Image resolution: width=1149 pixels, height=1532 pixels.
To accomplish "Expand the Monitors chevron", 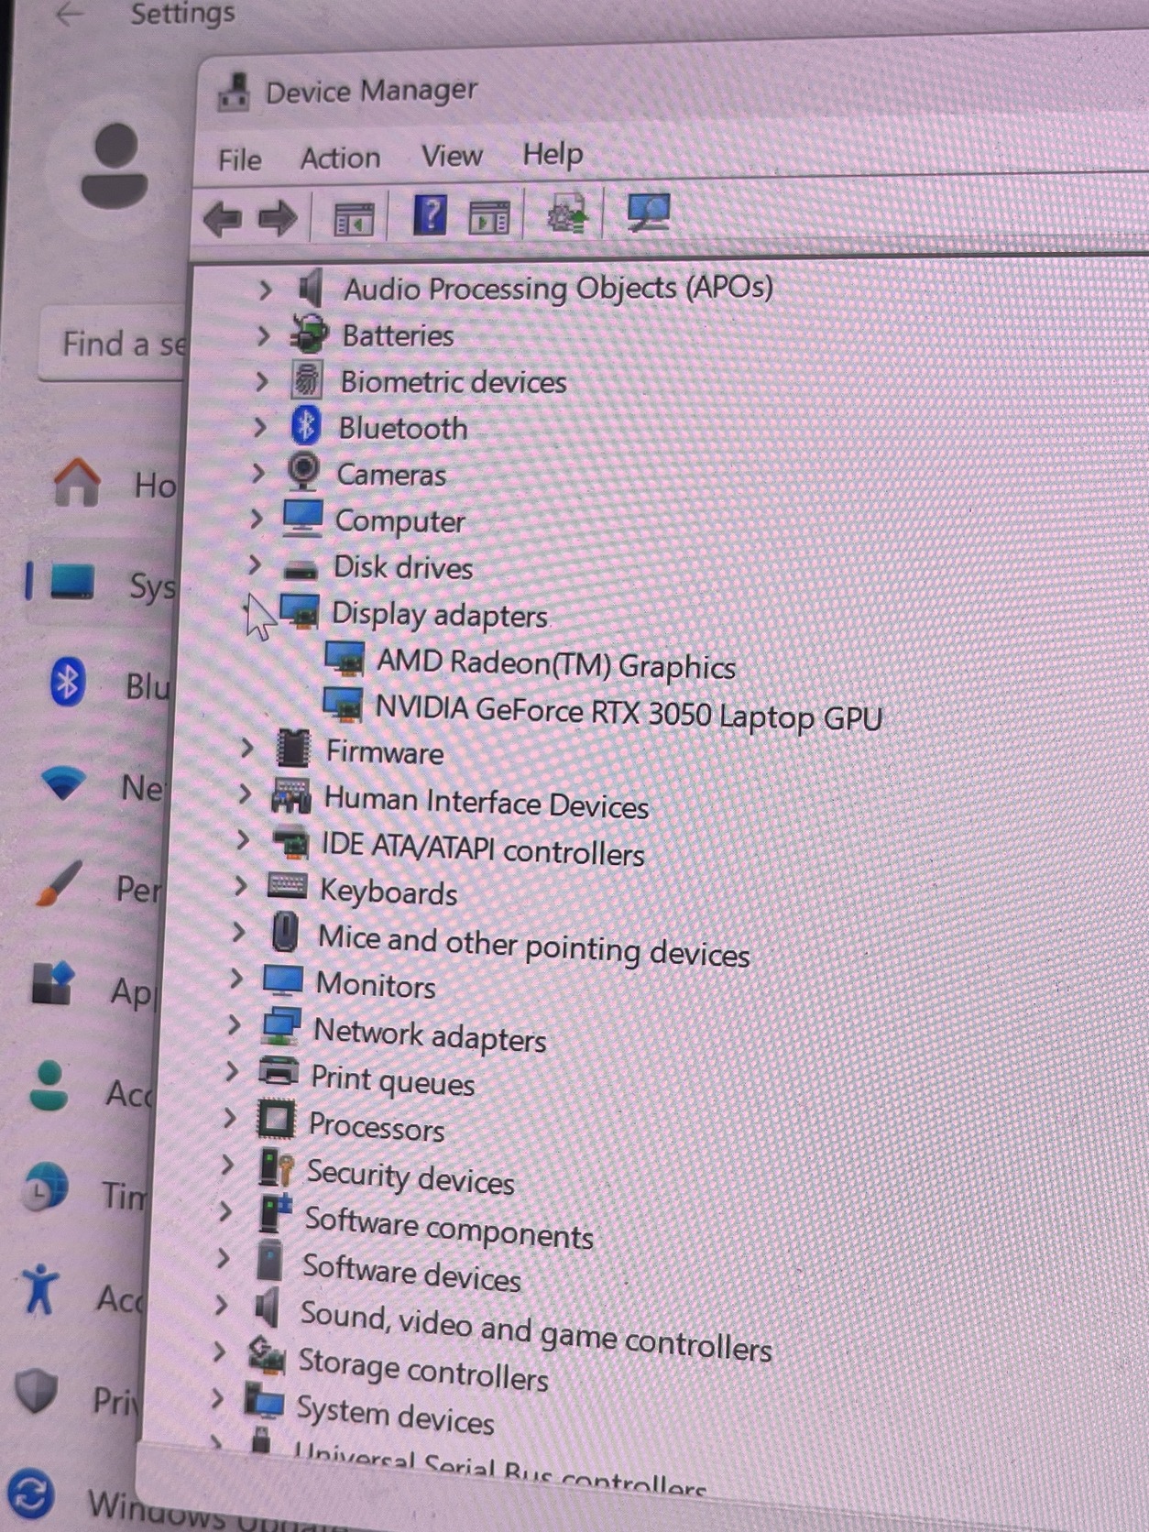I will pyautogui.click(x=236, y=978).
